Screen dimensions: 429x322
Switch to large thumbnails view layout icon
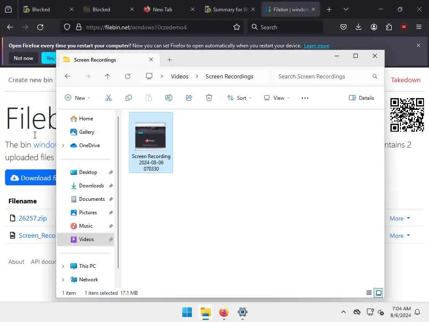[x=379, y=293]
